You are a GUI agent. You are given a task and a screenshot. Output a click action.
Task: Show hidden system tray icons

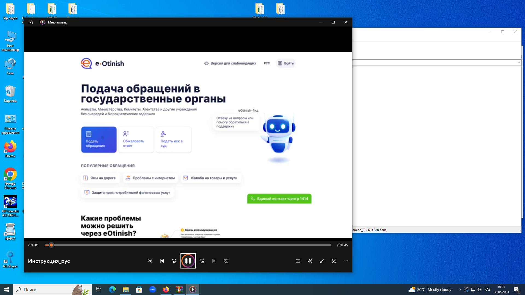(460, 290)
